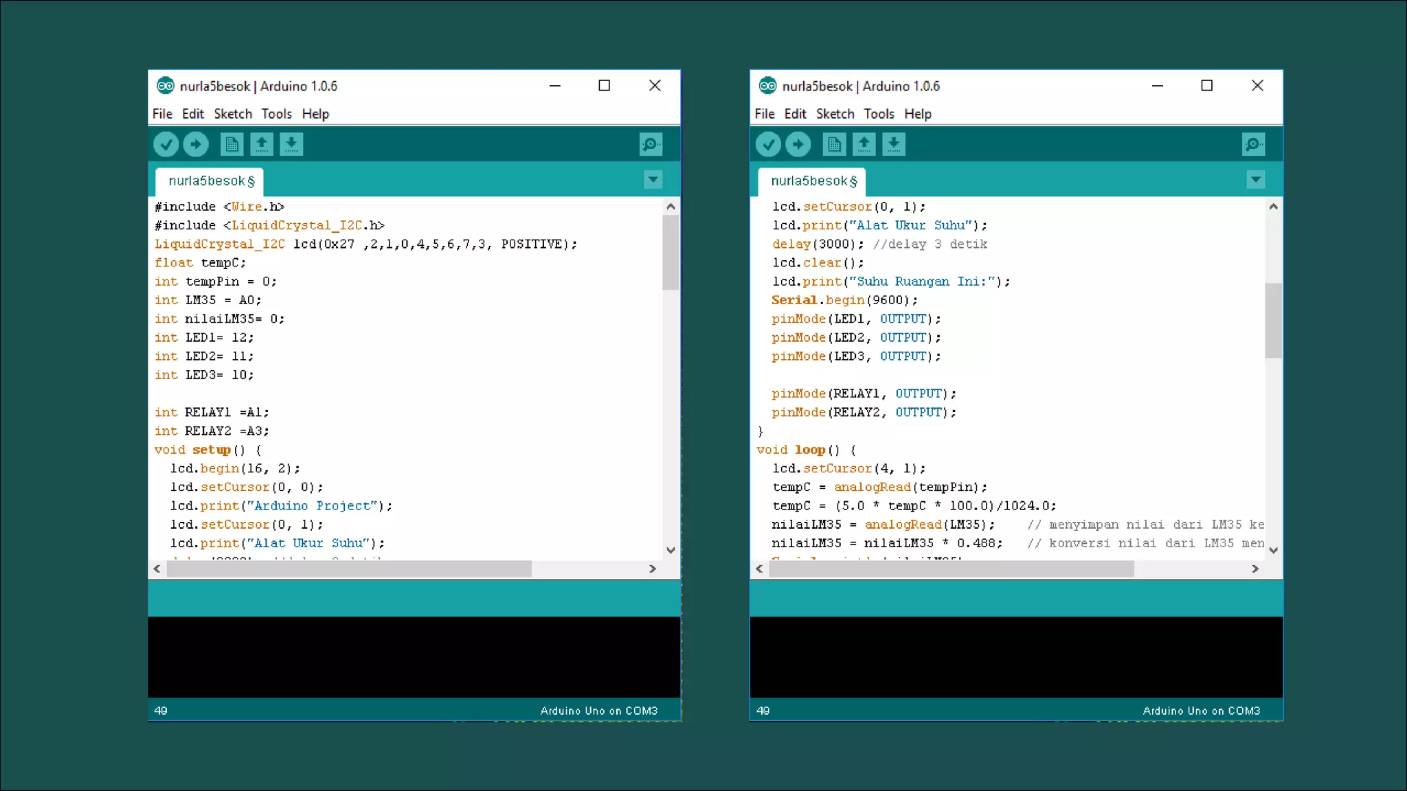Open Tools menu in right window
Screen dimensions: 1407x791
tap(879, 114)
